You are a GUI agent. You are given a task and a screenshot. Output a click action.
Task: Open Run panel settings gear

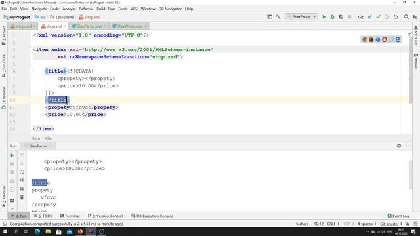(x=399, y=146)
